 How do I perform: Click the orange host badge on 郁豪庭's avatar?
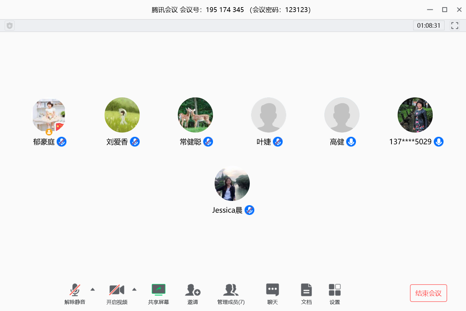[49, 132]
